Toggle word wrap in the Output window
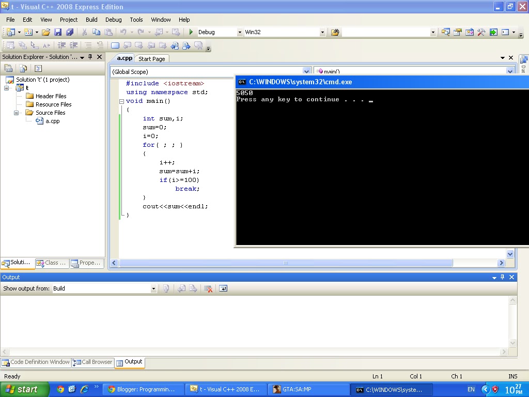Screen dimensions: 529x397 (223, 288)
